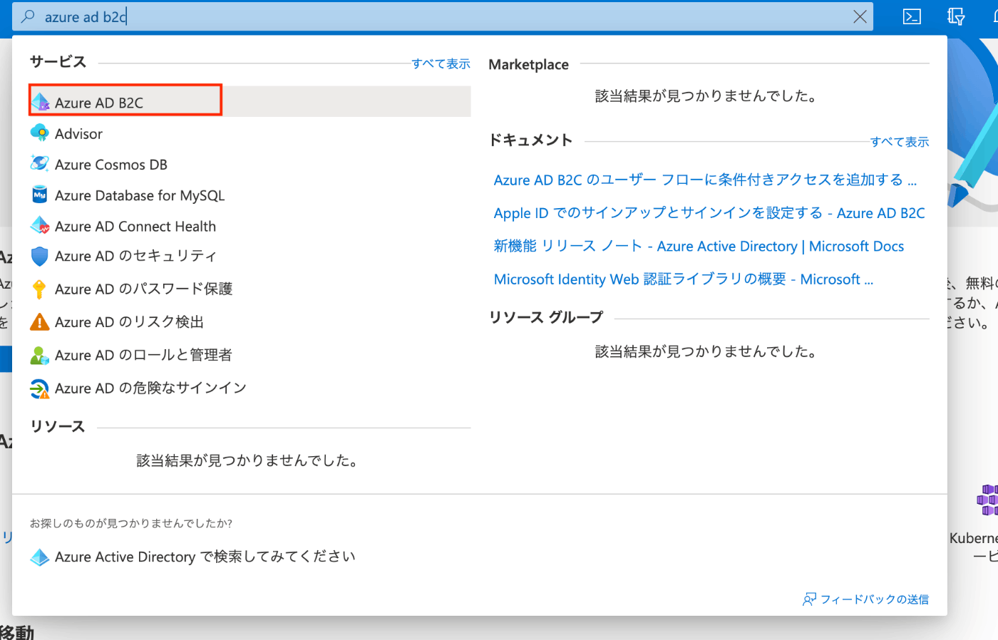Click the feedback person icon
The width and height of the screenshot is (998, 640).
pos(809,599)
